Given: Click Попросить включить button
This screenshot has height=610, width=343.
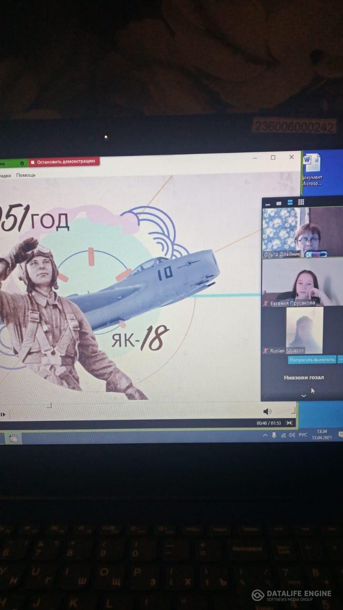Looking at the screenshot, I should [312, 360].
